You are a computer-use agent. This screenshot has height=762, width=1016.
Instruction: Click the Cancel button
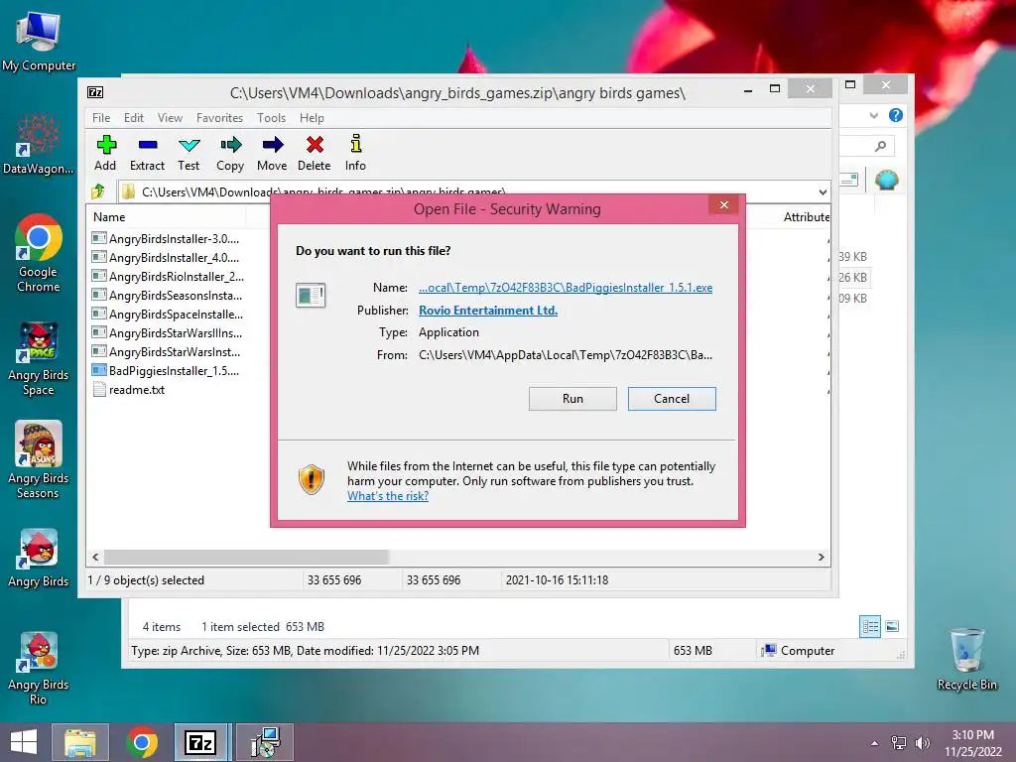tap(672, 399)
